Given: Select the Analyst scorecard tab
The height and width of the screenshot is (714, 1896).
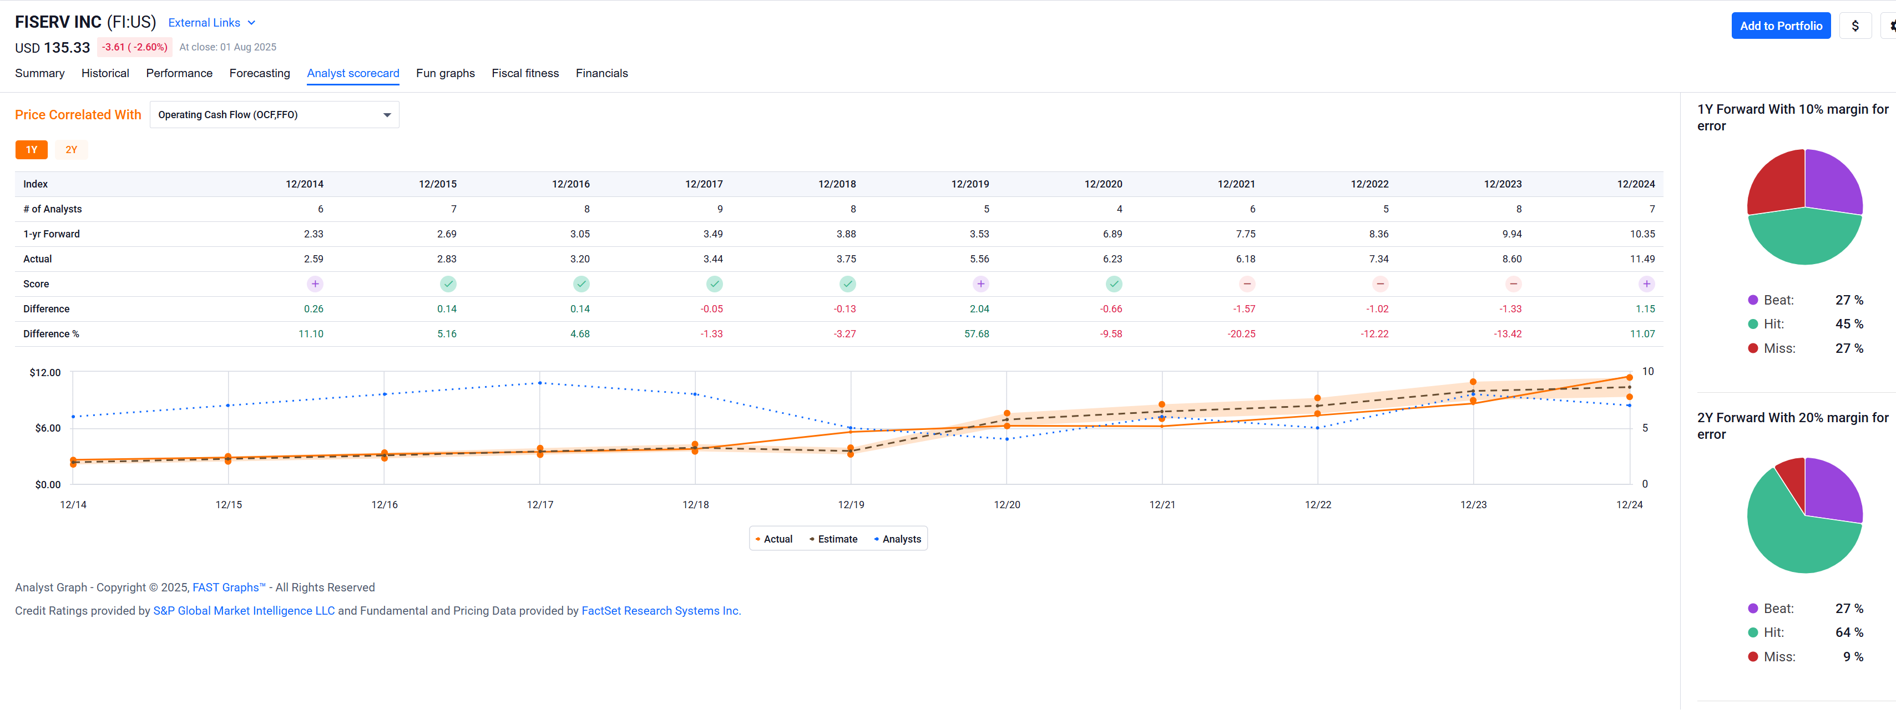Looking at the screenshot, I should (353, 74).
